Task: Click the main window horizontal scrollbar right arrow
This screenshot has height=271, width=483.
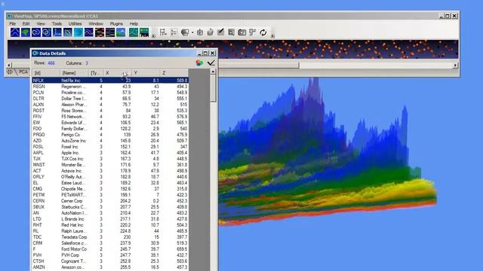Action: 455,65
